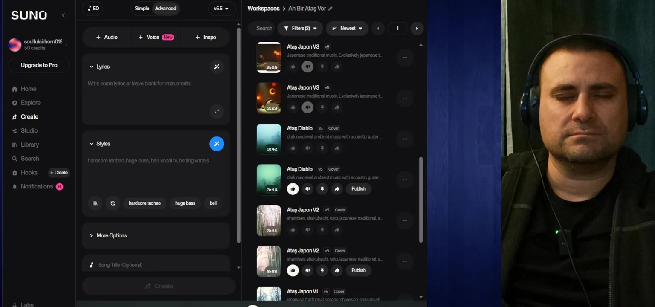Add Audio to the creation
The height and width of the screenshot is (307, 655).
pyautogui.click(x=107, y=37)
